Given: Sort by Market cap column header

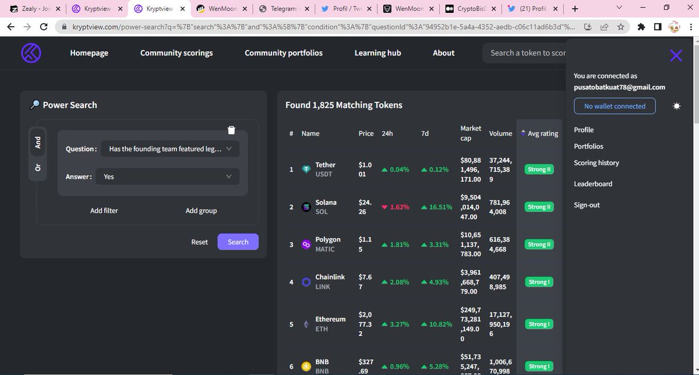Looking at the screenshot, I should (x=471, y=133).
